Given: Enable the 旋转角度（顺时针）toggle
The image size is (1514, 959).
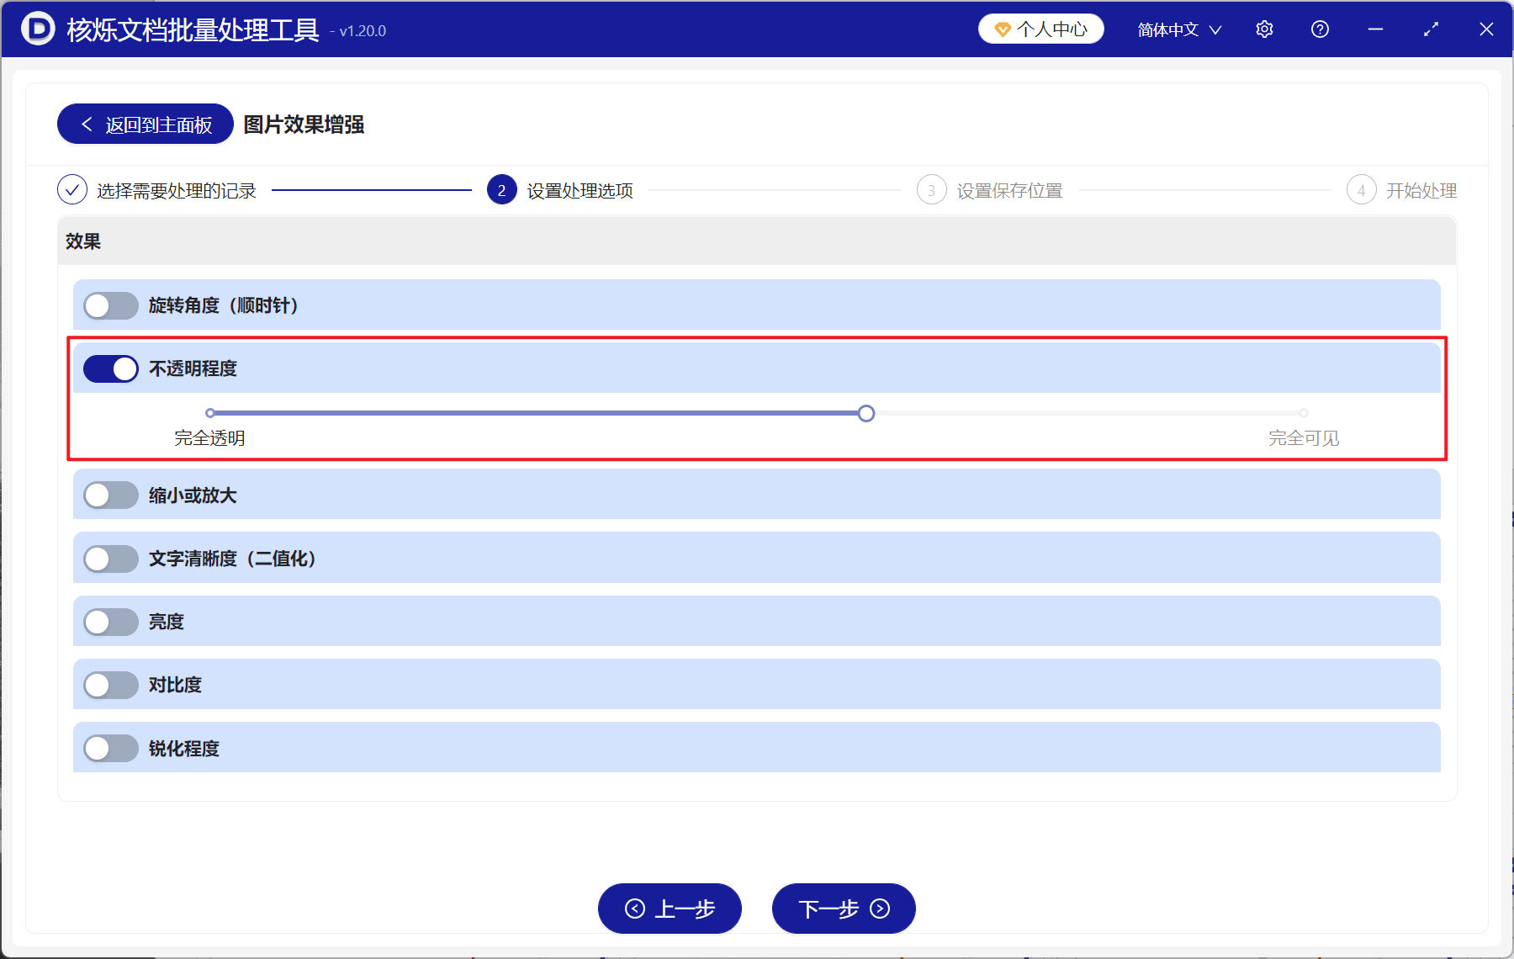Looking at the screenshot, I should tap(110, 305).
